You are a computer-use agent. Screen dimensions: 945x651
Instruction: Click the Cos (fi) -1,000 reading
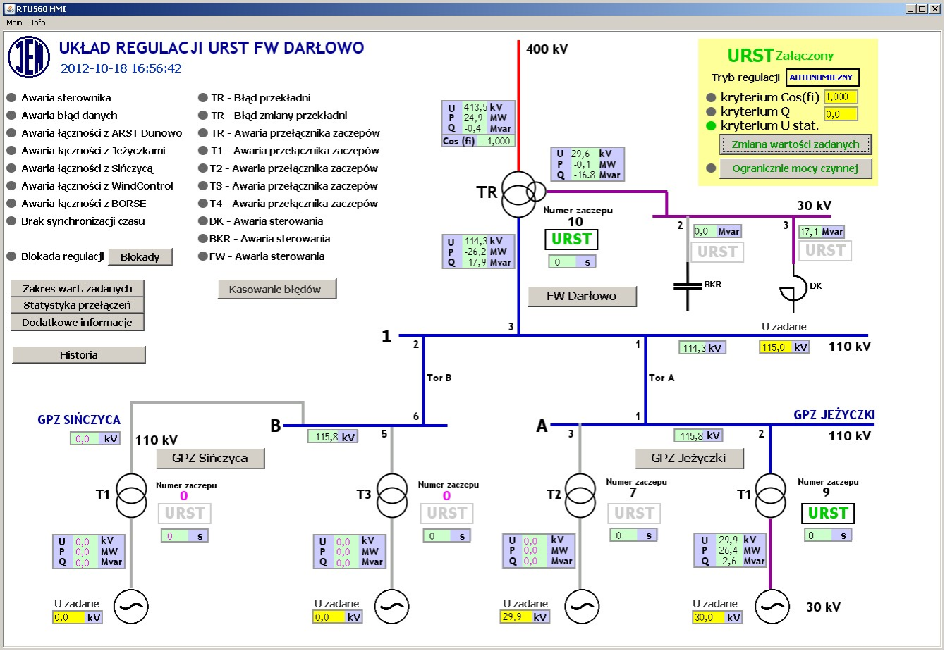[479, 141]
